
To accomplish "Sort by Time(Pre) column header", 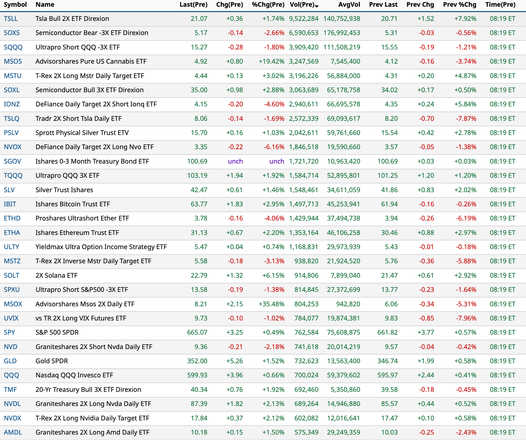I will (500, 5).
